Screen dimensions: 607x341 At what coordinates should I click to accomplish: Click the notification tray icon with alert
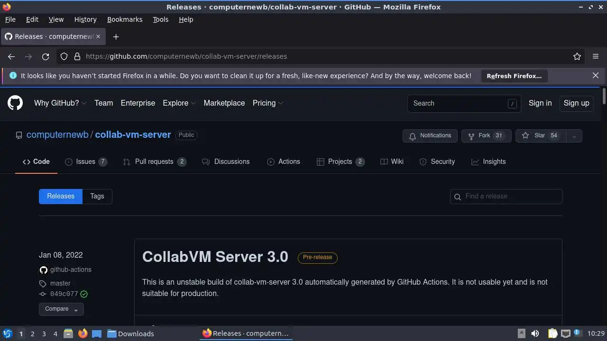(x=578, y=333)
